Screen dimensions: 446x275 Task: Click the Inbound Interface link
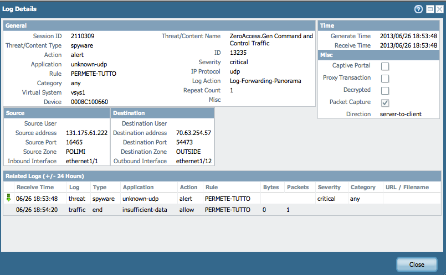pyautogui.click(x=32, y=161)
